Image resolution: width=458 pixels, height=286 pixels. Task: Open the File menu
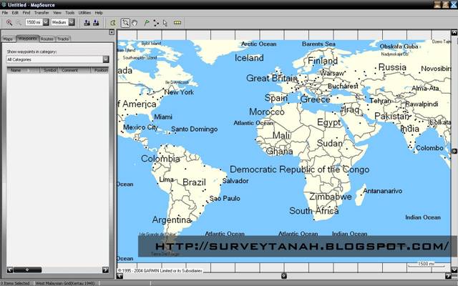[5, 13]
